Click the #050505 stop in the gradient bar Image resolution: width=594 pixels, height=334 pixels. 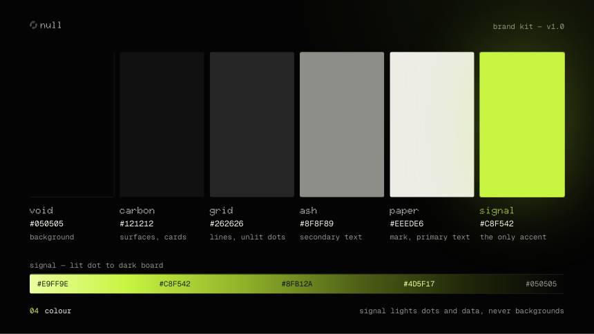(541, 284)
